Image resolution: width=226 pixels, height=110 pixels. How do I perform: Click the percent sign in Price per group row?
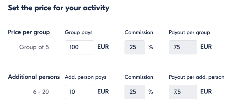point(151,47)
